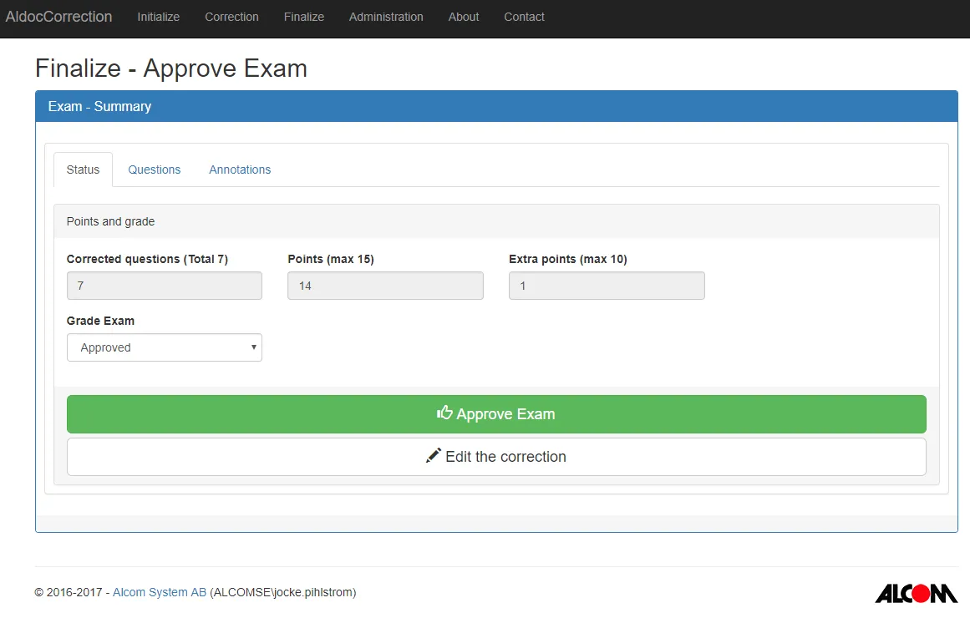Select Finalize in the top navigation
The width and height of the screenshot is (970, 618).
pos(304,17)
